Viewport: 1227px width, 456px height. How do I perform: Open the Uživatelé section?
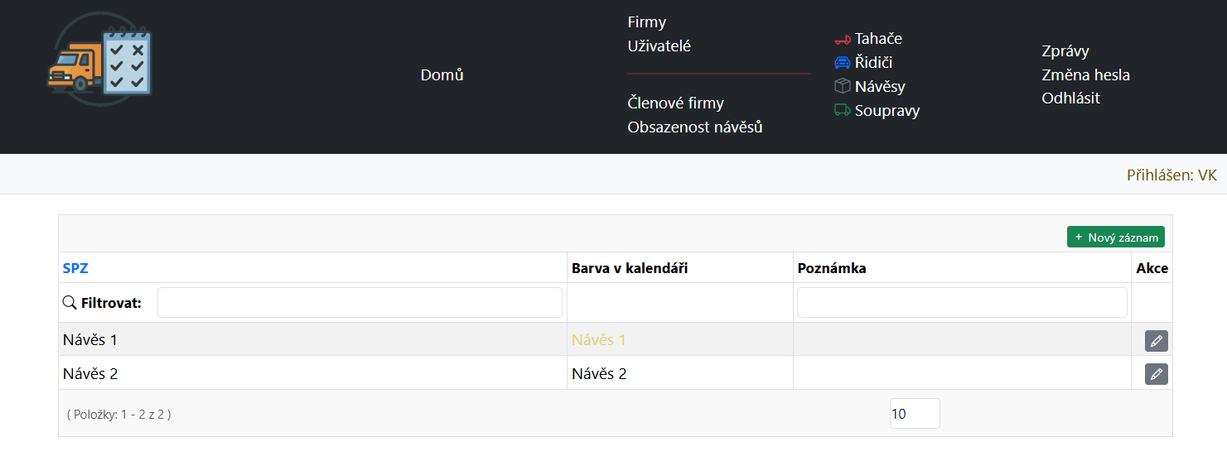click(x=659, y=46)
